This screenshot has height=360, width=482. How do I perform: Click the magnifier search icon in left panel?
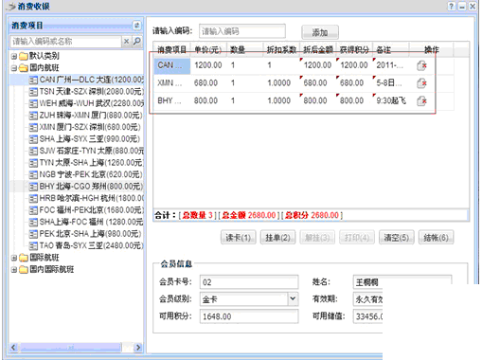[137, 41]
